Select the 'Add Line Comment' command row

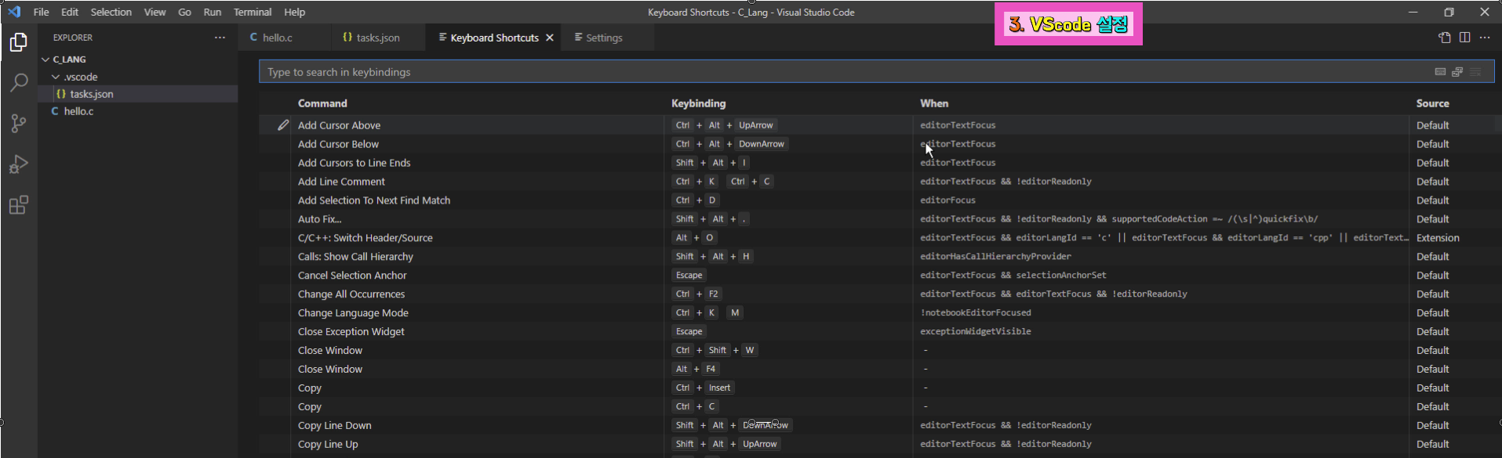pos(880,182)
